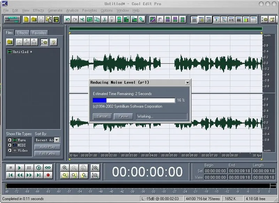
Task: Open the Window menu
Action: coord(123,10)
